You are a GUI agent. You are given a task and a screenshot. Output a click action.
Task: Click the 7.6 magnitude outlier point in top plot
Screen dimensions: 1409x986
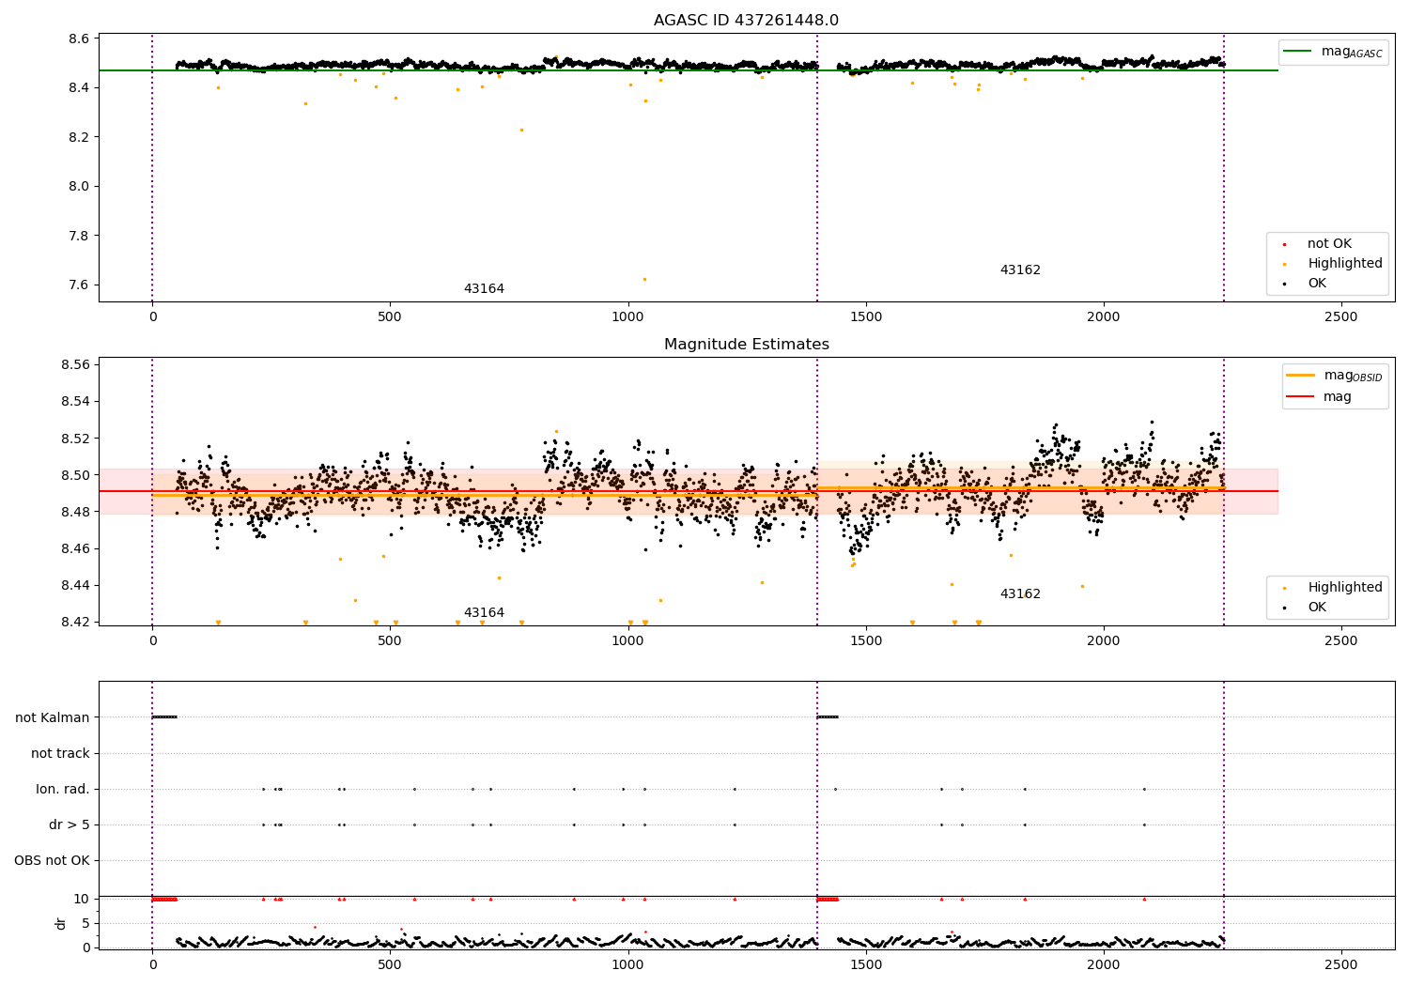coord(644,279)
